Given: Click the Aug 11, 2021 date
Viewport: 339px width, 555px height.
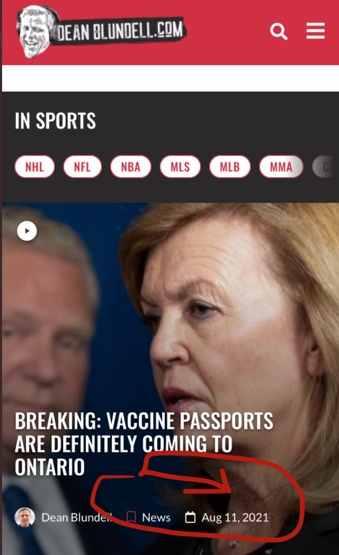Looking at the screenshot, I should [x=235, y=517].
